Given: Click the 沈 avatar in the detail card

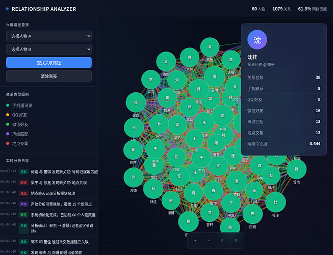Looking at the screenshot, I should pyautogui.click(x=257, y=40).
